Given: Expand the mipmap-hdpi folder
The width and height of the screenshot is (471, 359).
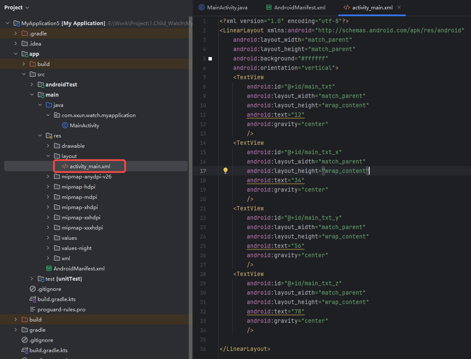Looking at the screenshot, I should tap(48, 187).
